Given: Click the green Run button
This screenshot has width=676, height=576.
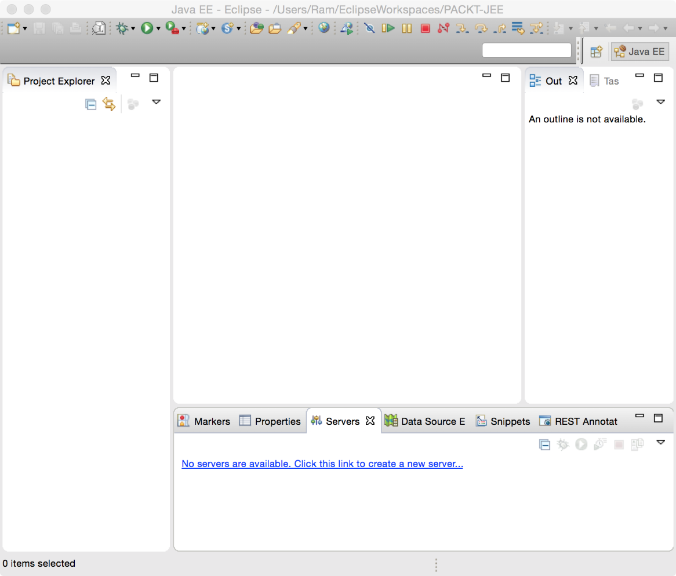Looking at the screenshot, I should click(x=147, y=28).
